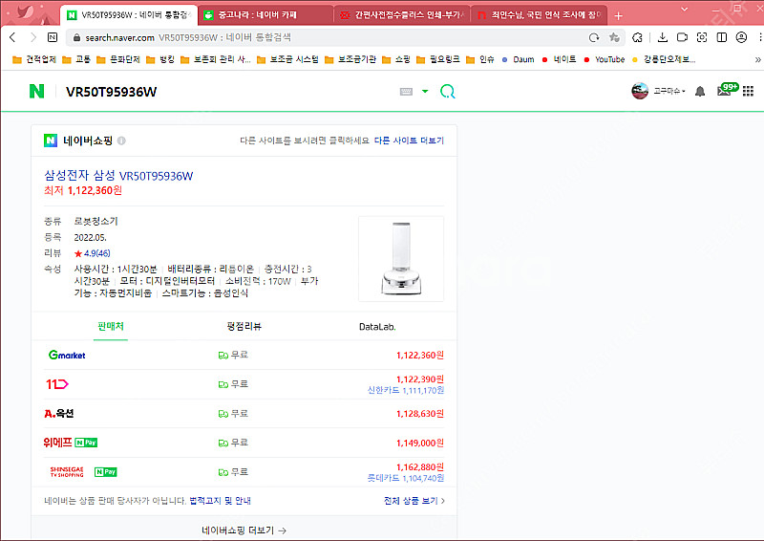764x541 pixels.
Task: Switch to the 중고나라 네이버 카페 browser tab
Action: (265, 15)
